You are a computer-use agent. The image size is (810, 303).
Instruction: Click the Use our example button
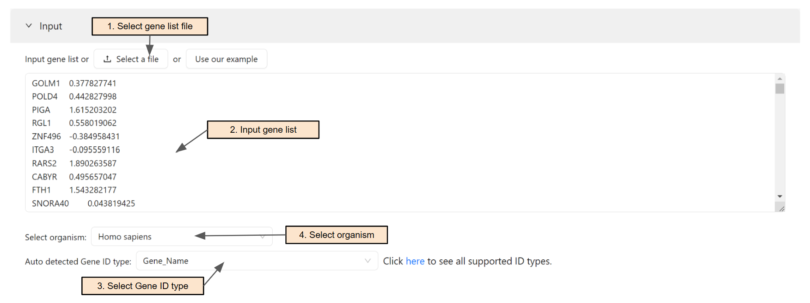(226, 59)
